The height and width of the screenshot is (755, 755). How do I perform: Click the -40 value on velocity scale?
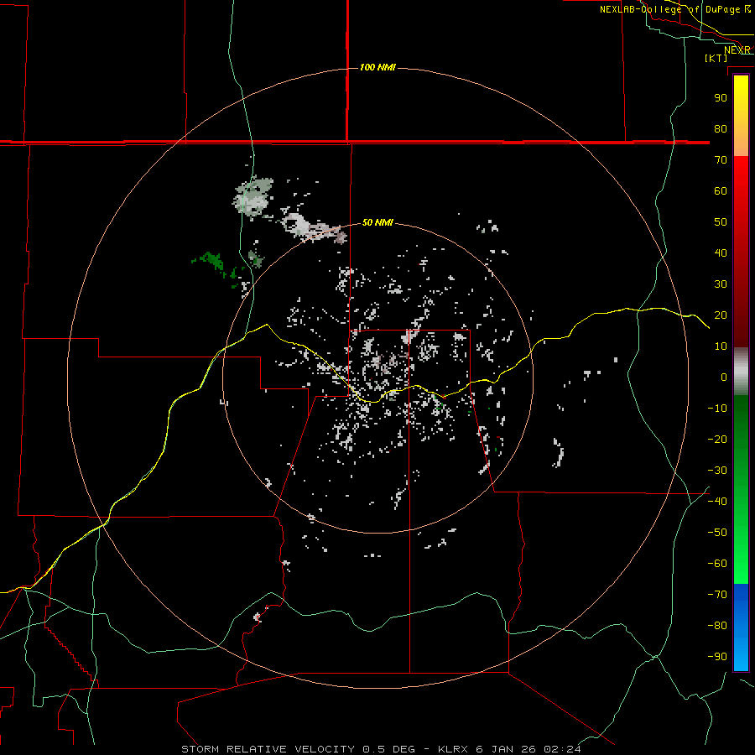click(x=717, y=502)
